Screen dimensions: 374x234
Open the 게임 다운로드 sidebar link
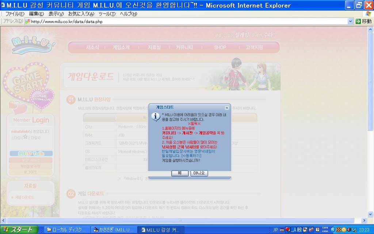click(x=24, y=197)
